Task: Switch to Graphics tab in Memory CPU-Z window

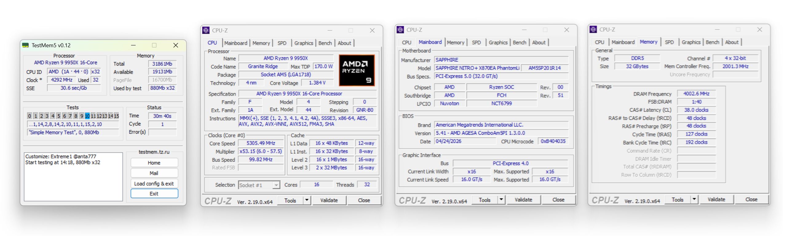Action: [691, 42]
